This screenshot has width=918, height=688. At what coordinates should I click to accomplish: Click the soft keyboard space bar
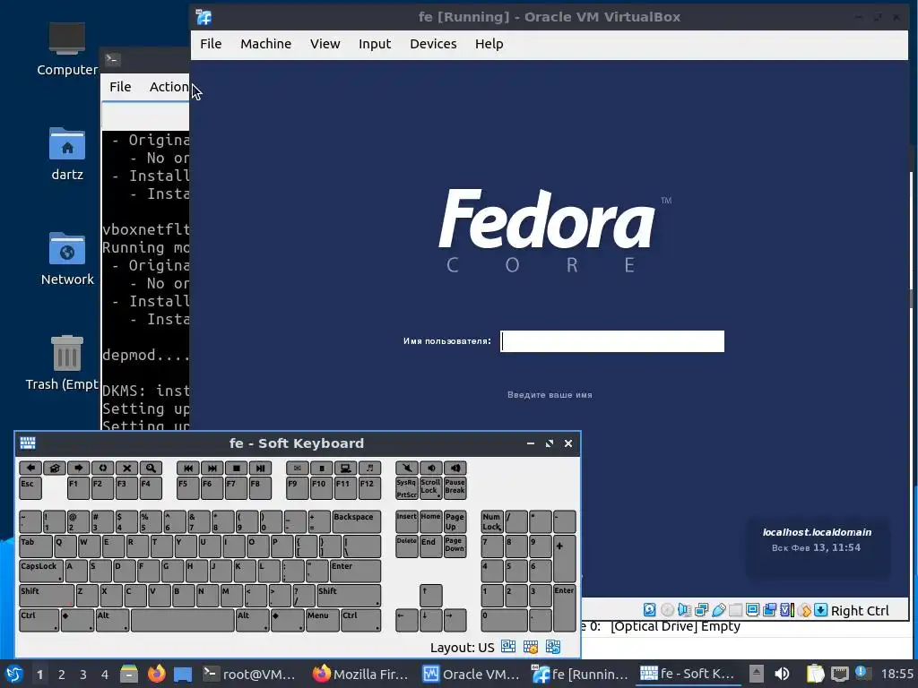[183, 620]
